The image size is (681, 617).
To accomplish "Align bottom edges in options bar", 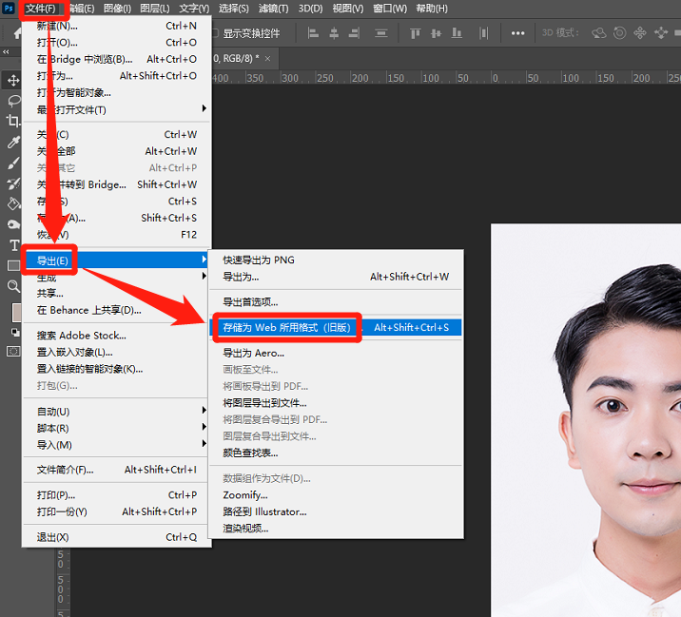I will point(457,33).
